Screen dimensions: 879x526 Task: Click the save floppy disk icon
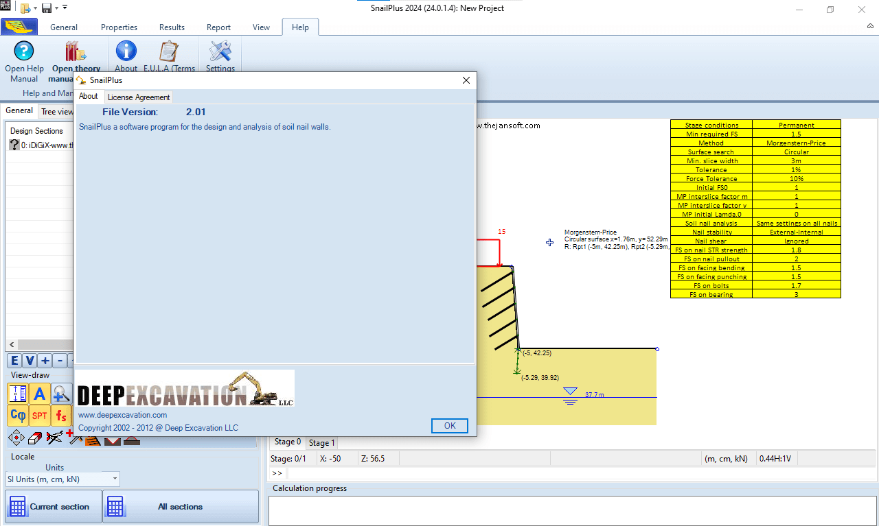click(47, 8)
